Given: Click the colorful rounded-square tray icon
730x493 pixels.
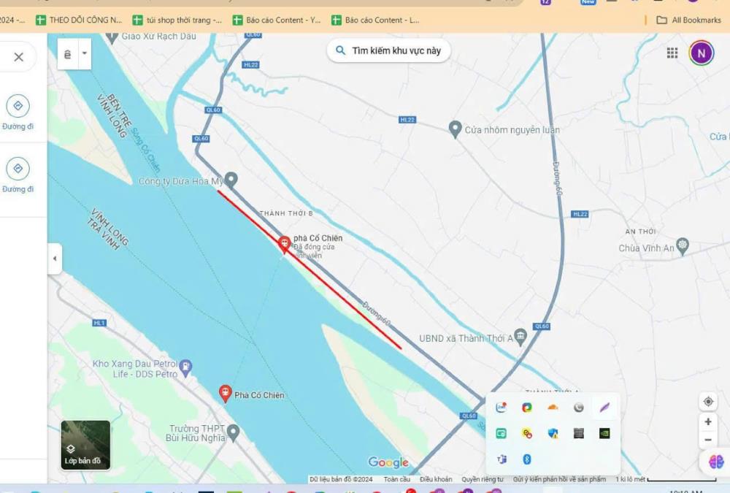Looking at the screenshot, I should [527, 408].
